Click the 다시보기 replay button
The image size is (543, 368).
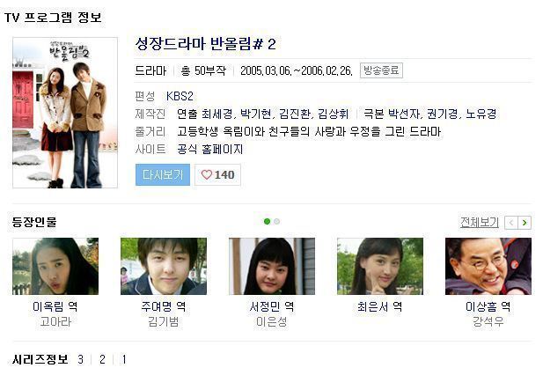tap(163, 175)
